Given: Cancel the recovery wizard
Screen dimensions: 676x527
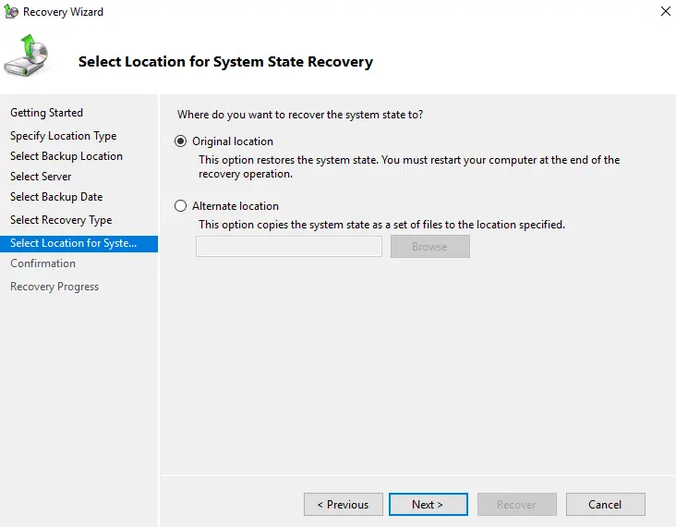Looking at the screenshot, I should coord(605,504).
